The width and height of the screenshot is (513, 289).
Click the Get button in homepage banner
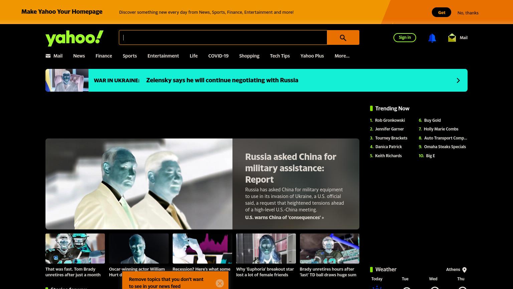click(x=442, y=12)
